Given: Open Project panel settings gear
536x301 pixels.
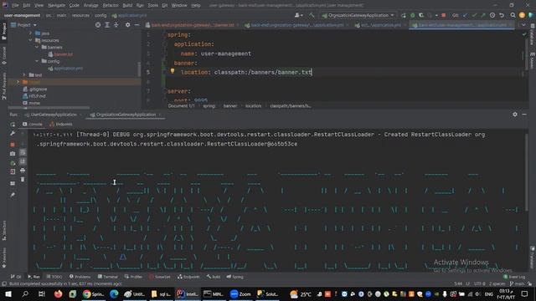Looking at the screenshot, I should tap(127, 25).
